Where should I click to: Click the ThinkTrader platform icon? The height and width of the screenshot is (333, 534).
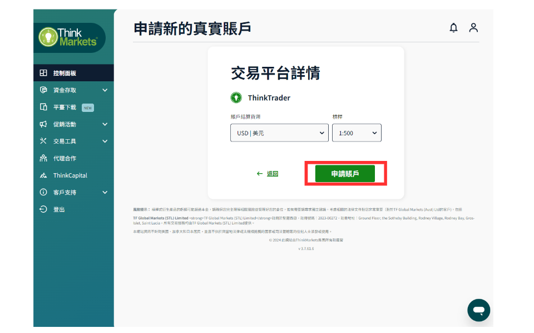[x=236, y=98]
